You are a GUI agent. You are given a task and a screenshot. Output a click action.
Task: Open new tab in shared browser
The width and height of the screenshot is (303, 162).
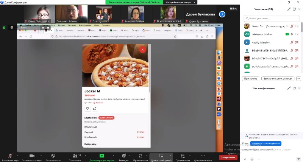[201, 30]
